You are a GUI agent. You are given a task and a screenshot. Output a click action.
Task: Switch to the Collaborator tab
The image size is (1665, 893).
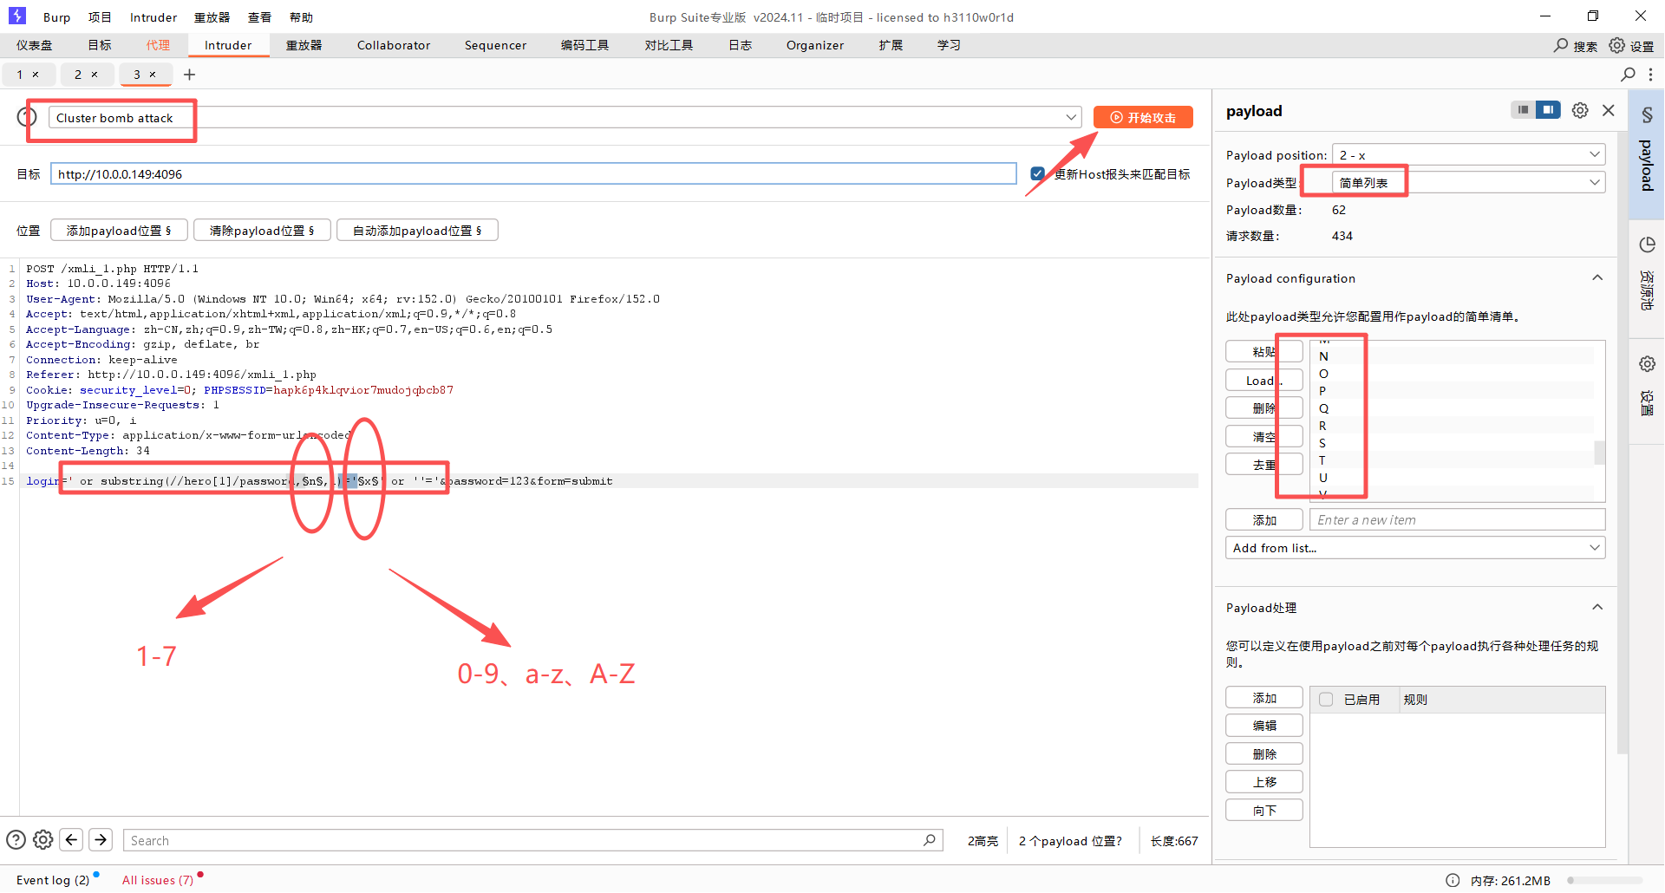coord(394,45)
